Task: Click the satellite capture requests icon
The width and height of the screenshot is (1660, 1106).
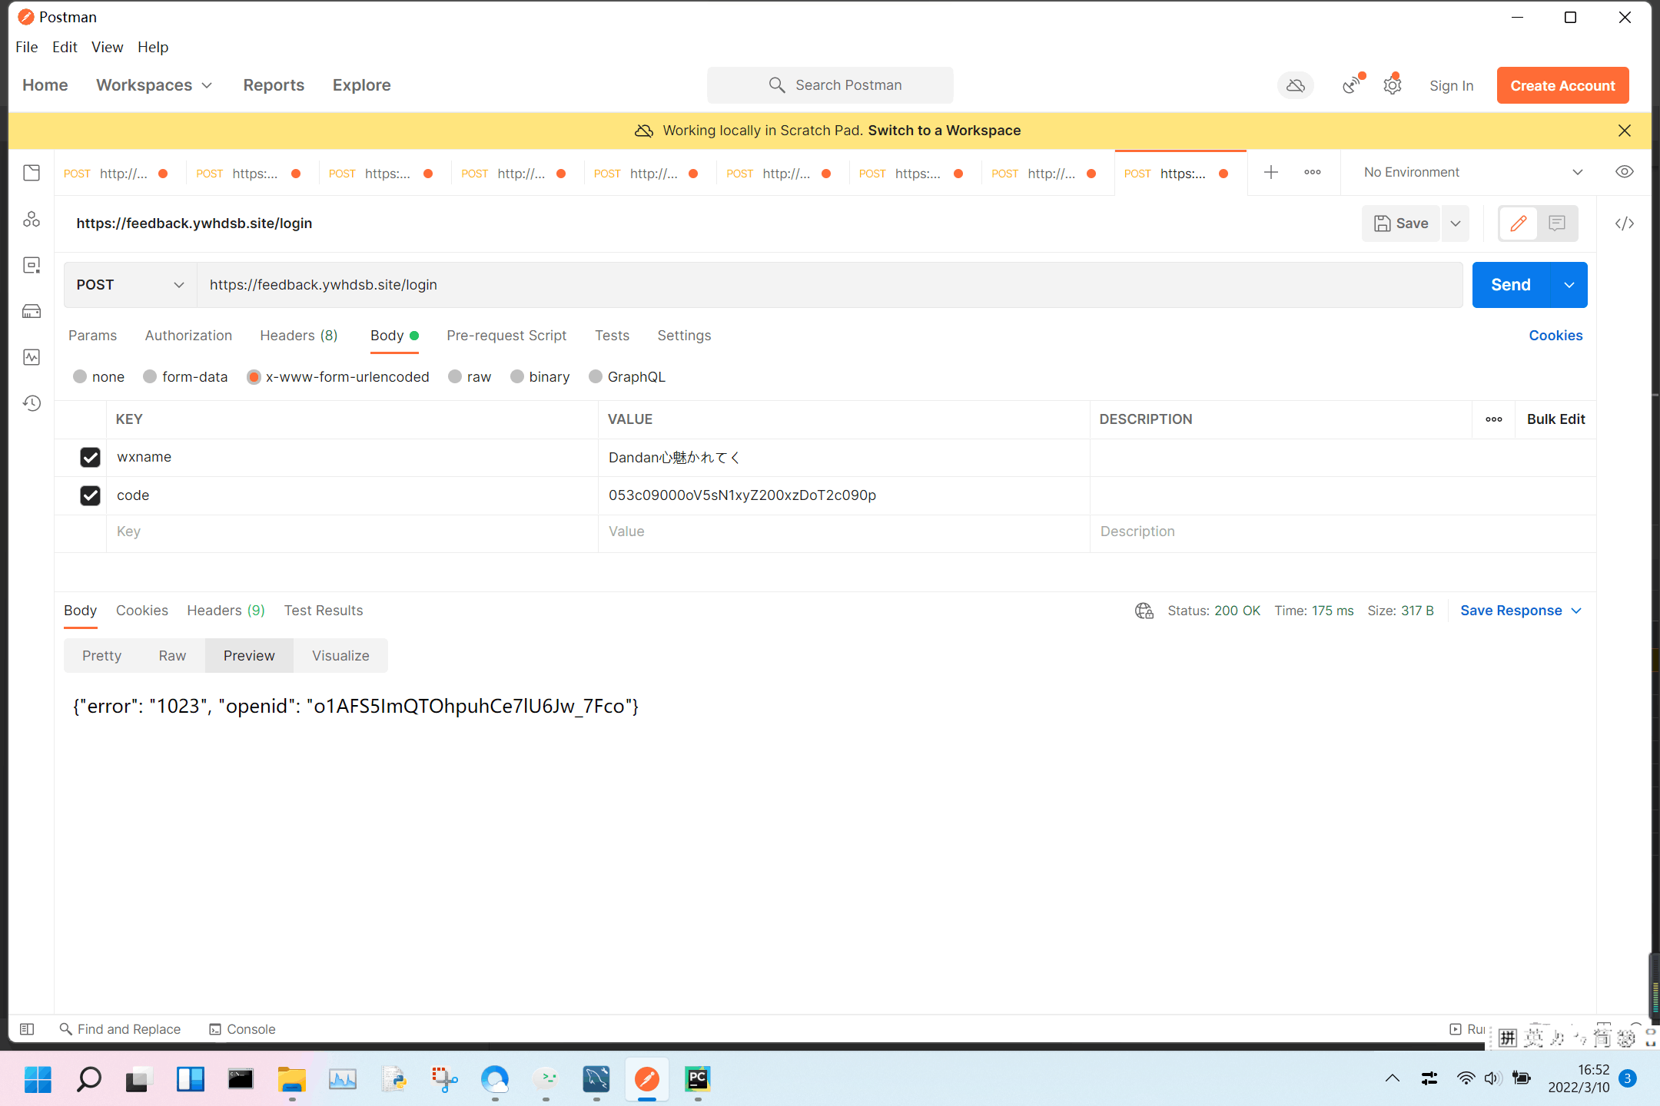Action: pyautogui.click(x=1352, y=85)
